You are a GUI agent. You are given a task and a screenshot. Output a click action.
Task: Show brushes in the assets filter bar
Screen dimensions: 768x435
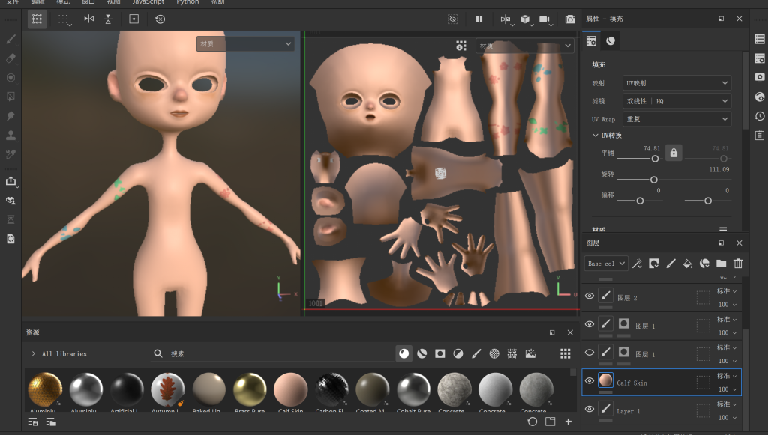[x=476, y=353]
